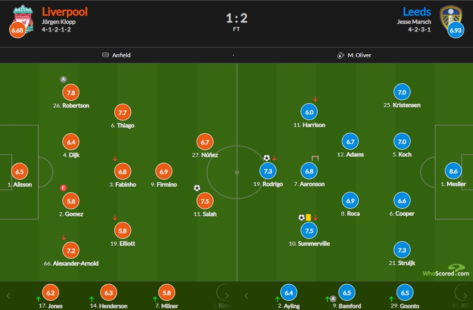Screen dimensions: 473x310
Task: Show previous Liverpool substitutes with left chevron
Action: [x=8, y=296]
